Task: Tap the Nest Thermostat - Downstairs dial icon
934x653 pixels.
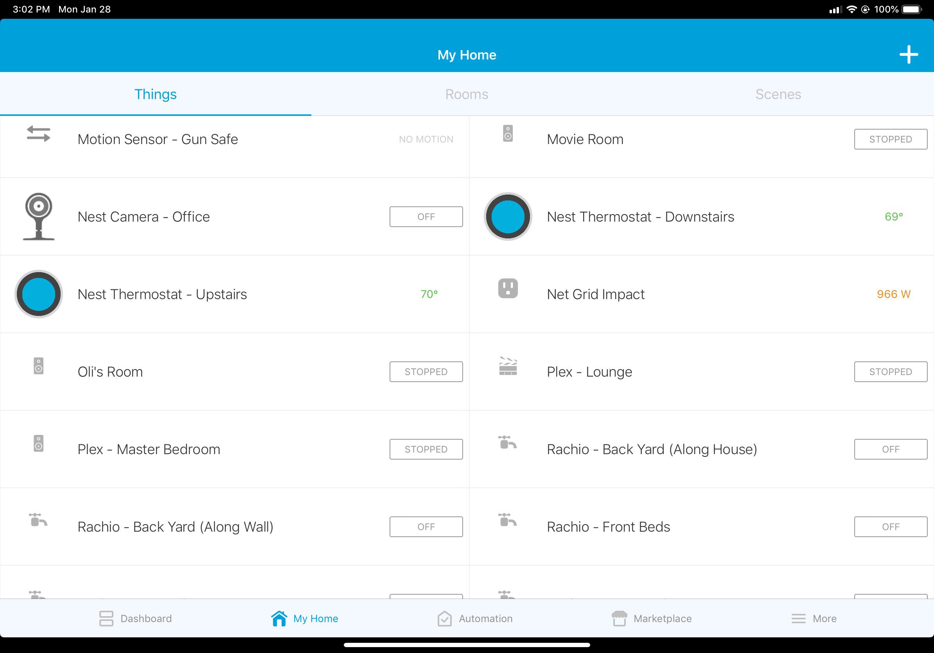Action: tap(508, 216)
